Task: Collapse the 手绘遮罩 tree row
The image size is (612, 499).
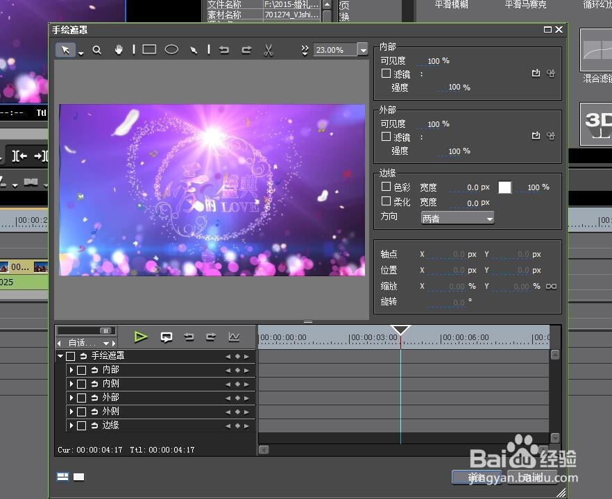Action: 60,356
